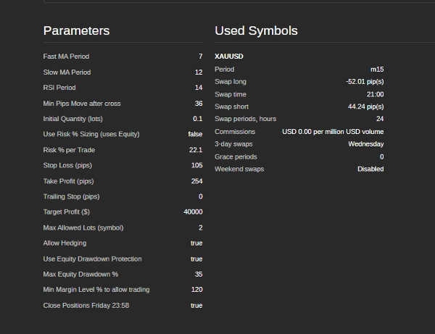This screenshot has width=435, height=334.
Task: Click the Trailing Stop (pips) label
Action: [71, 196]
